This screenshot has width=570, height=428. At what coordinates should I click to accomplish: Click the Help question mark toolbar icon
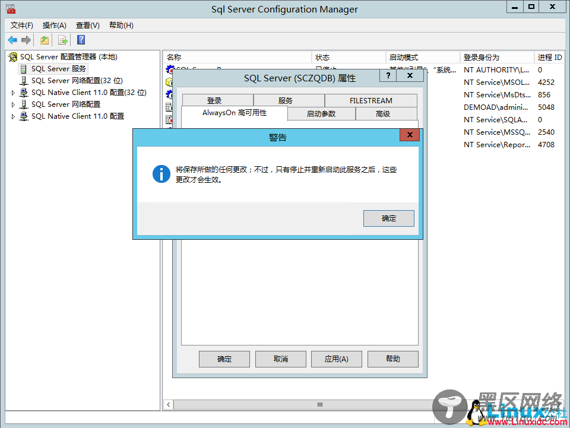point(81,40)
